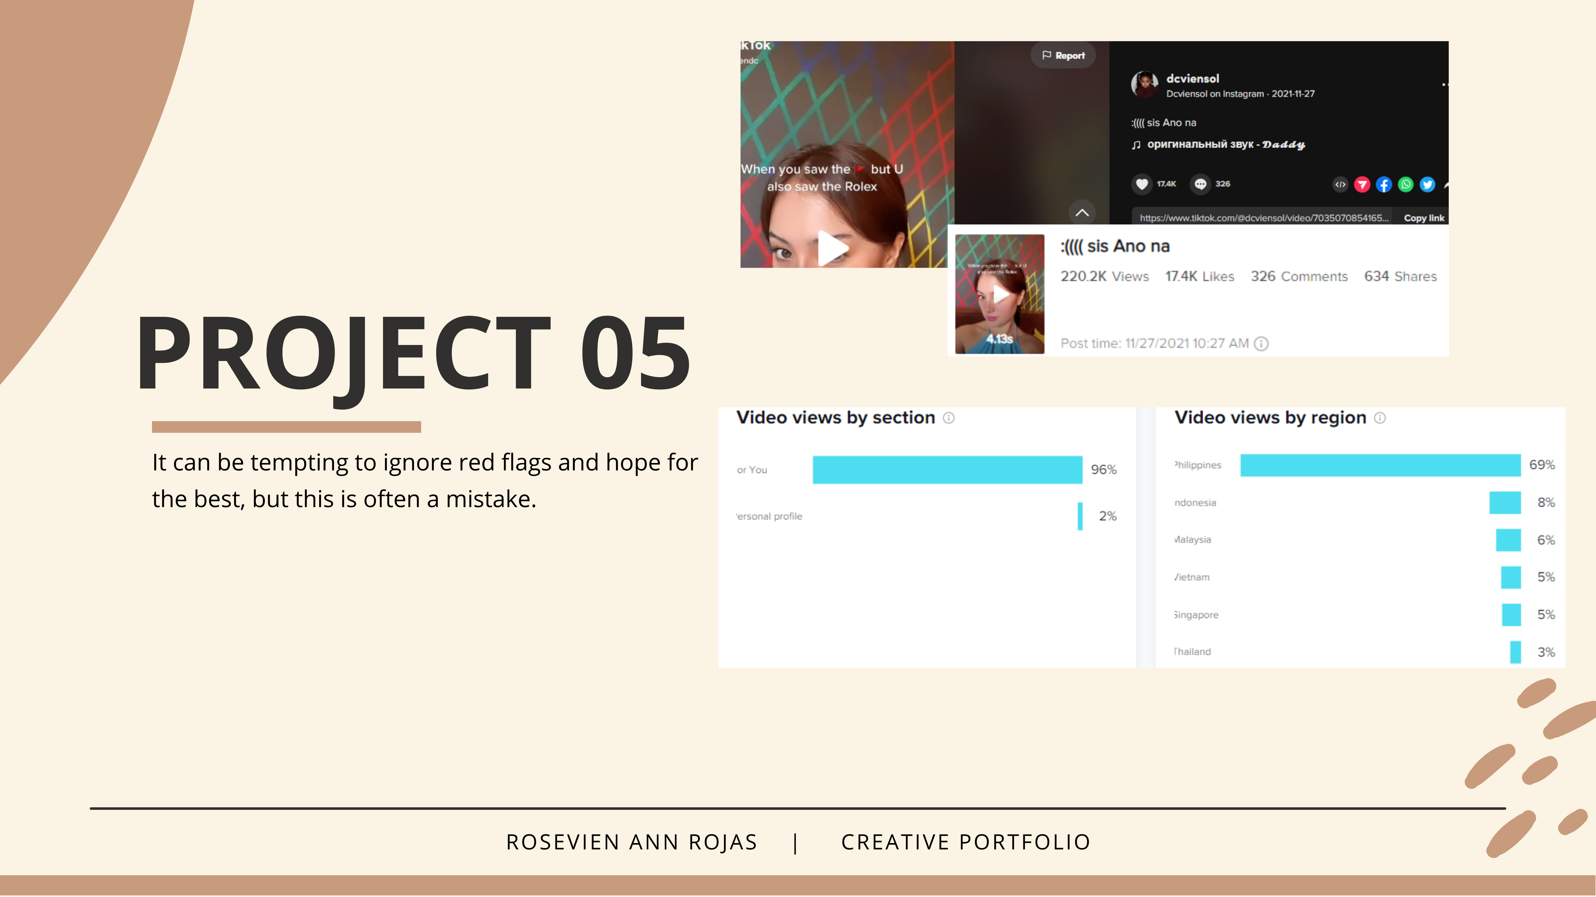The image size is (1596, 897).
Task: Share video to Facebook
Action: pyautogui.click(x=1383, y=184)
